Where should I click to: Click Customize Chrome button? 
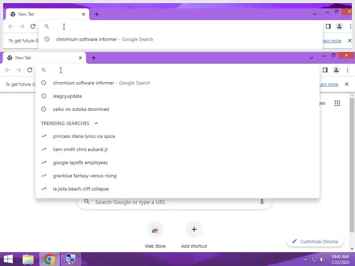coord(315,241)
